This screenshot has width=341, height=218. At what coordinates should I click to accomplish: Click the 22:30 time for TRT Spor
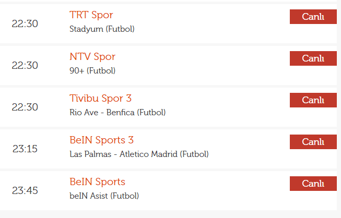(25, 23)
